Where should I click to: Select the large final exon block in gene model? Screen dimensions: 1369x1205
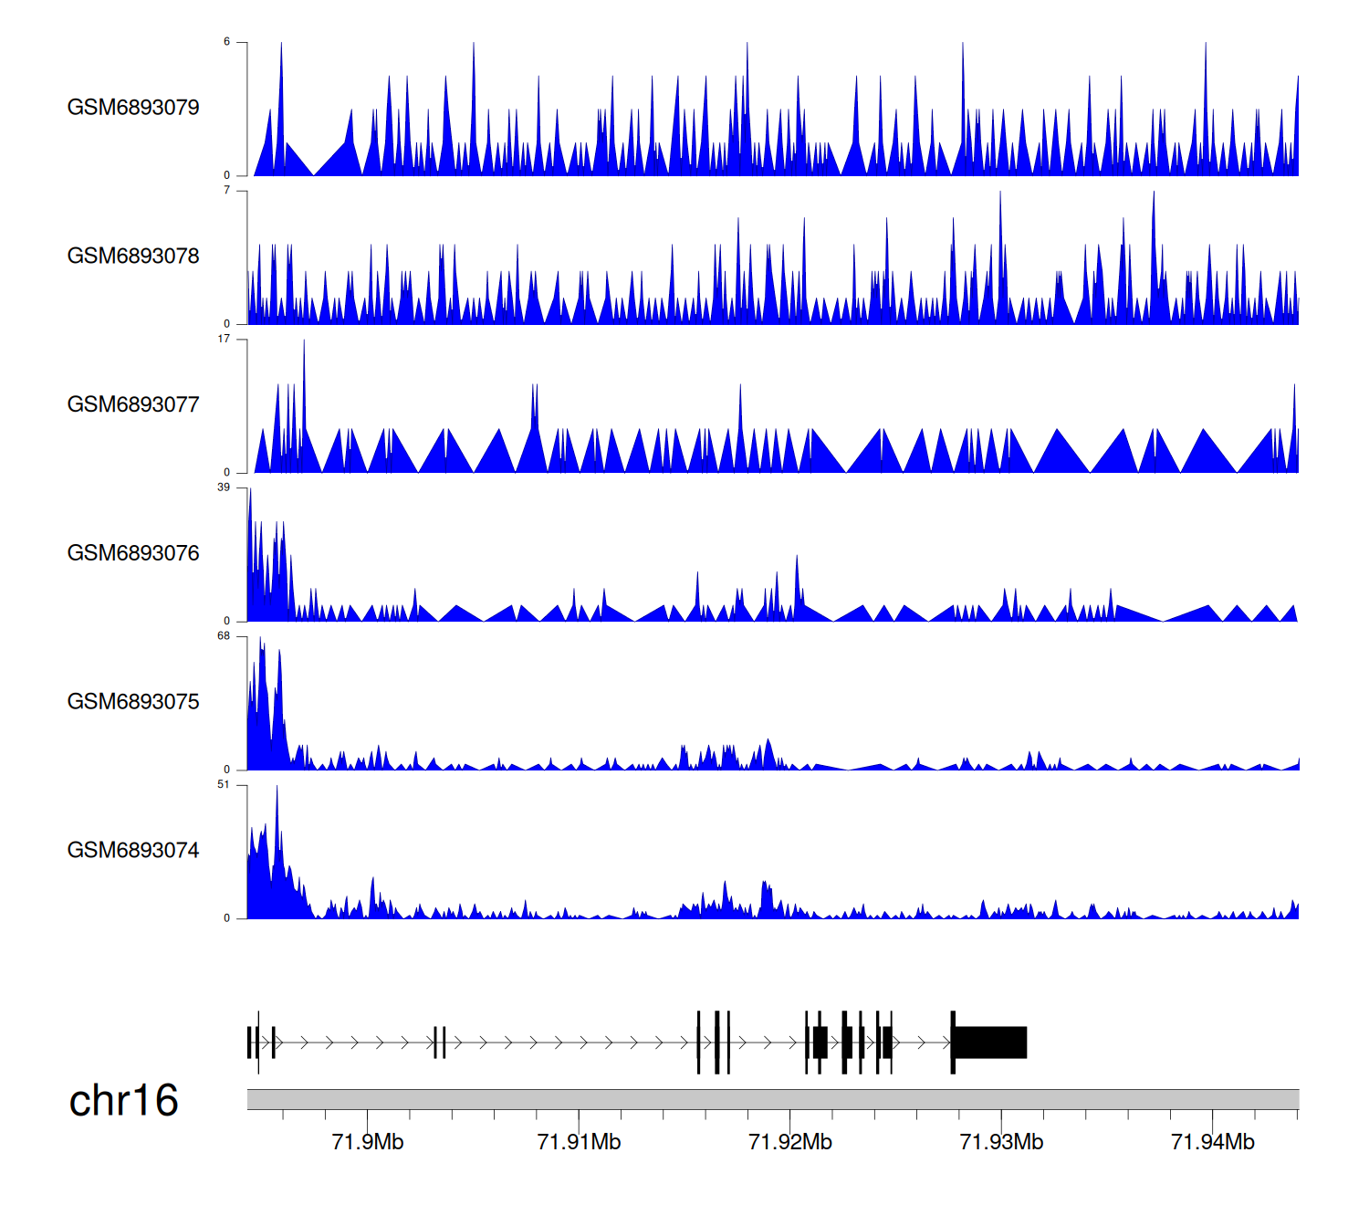click(991, 1043)
